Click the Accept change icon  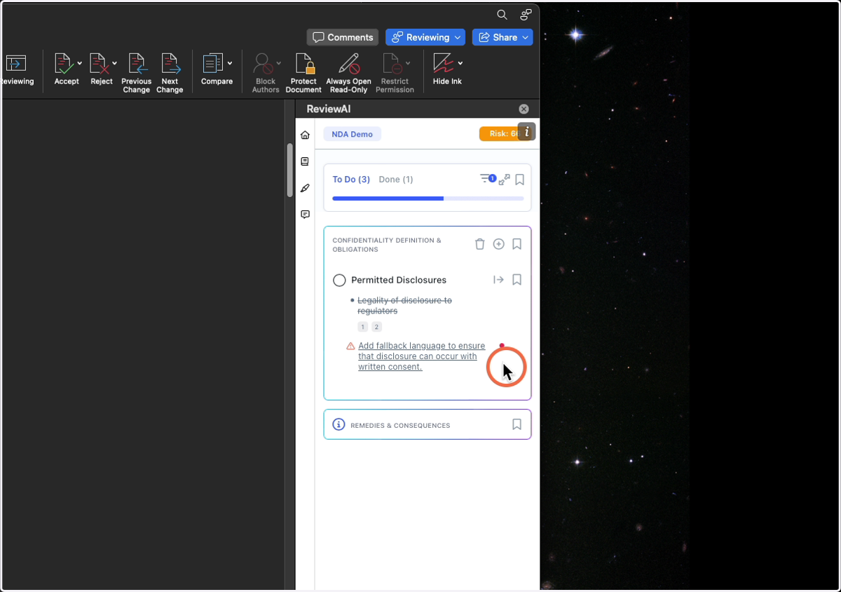[64, 63]
